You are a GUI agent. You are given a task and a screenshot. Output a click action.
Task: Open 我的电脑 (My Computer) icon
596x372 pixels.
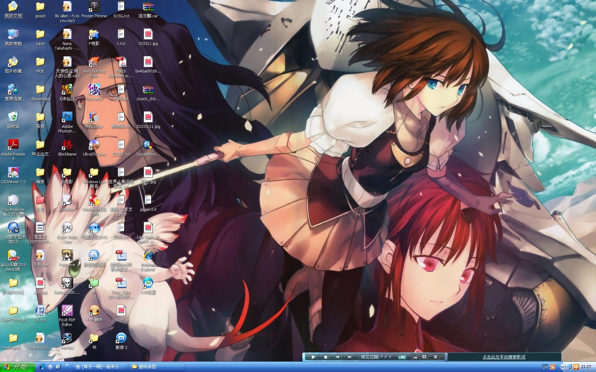13,37
